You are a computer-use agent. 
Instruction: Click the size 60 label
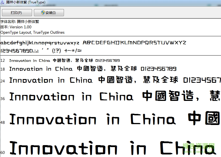[x=3, y=153]
